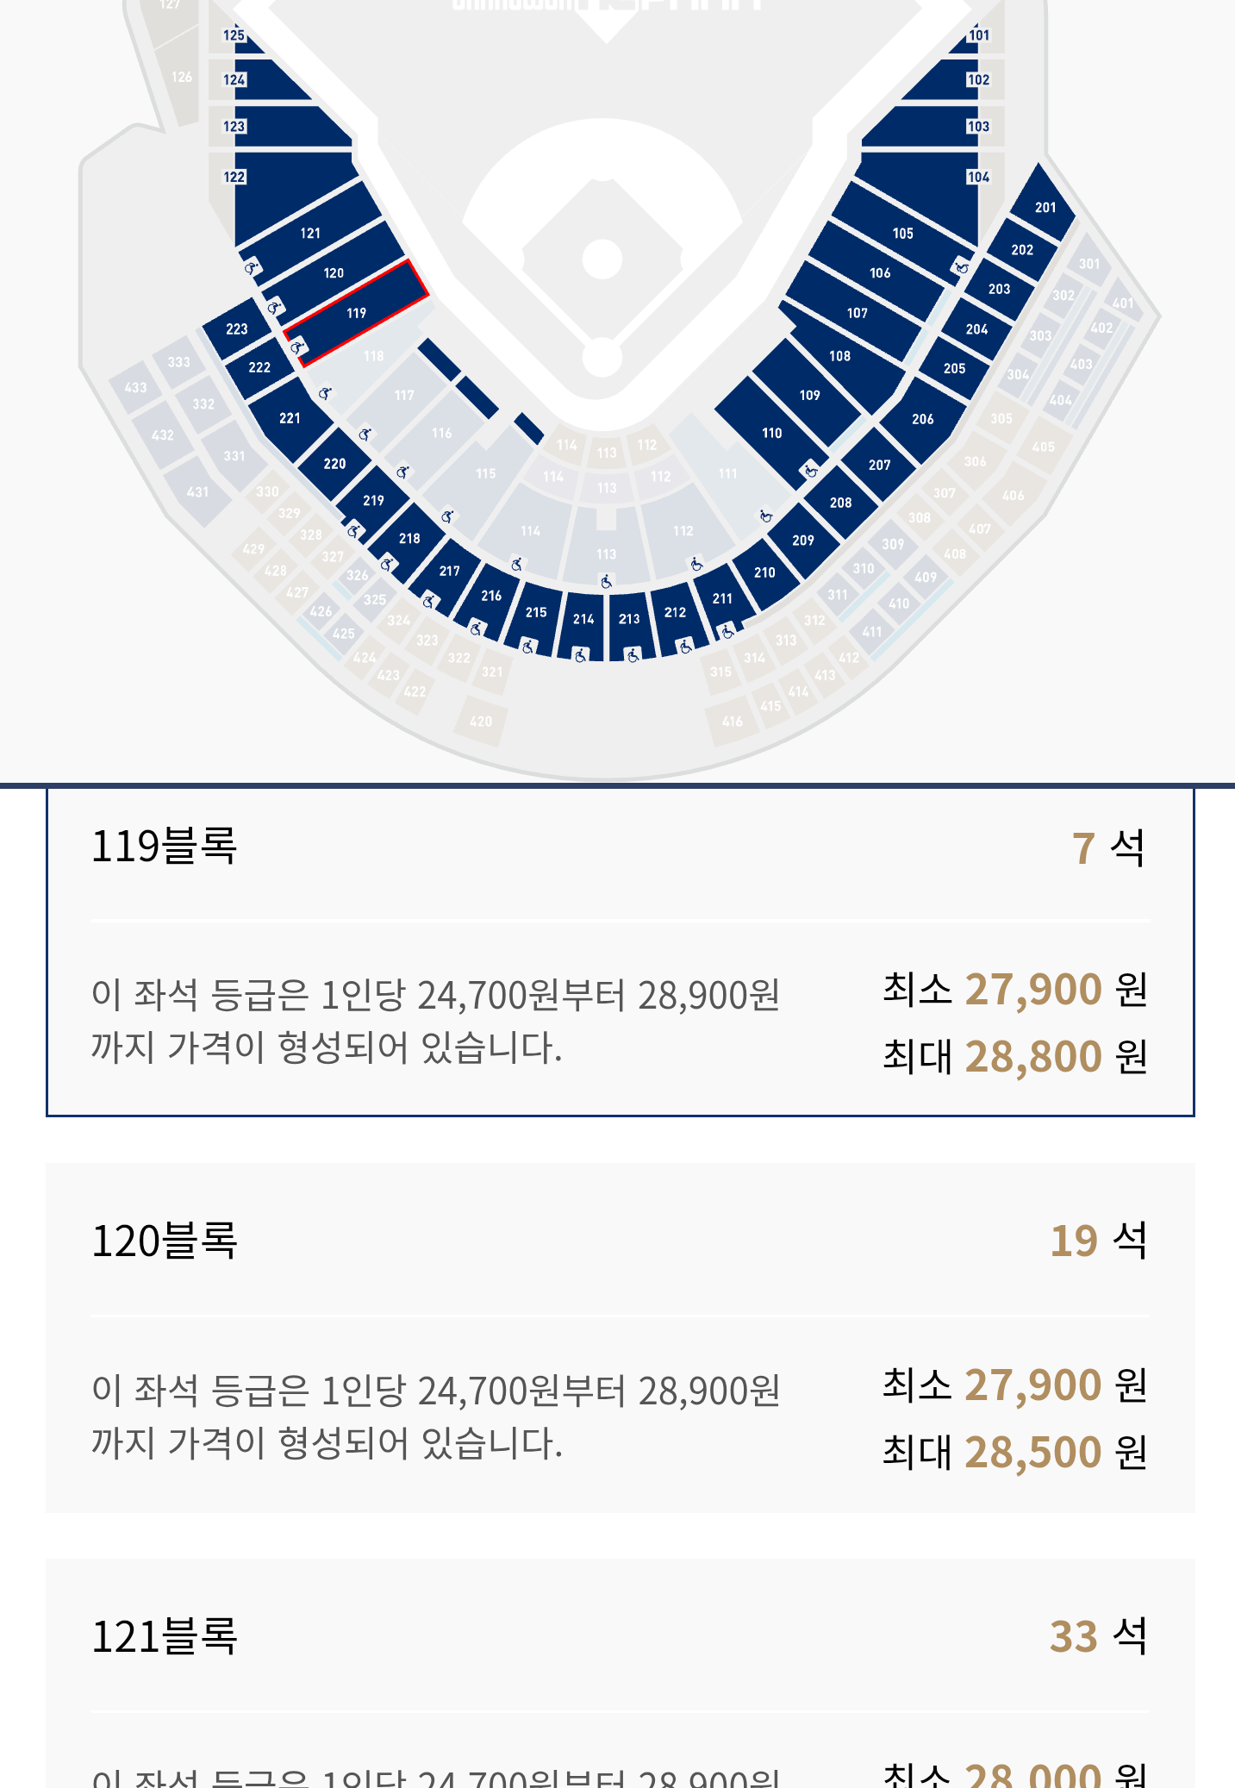This screenshot has width=1235, height=1788.
Task: Select seat block 119 on stadium map
Action: pos(357,313)
